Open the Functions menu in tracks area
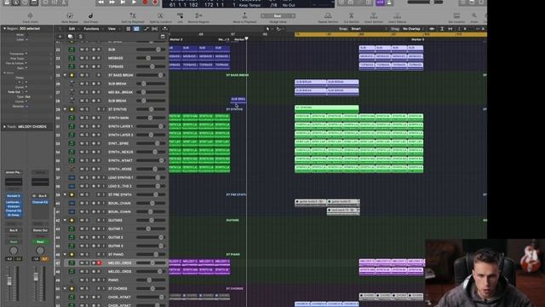Screen dimensions: 545x307 (91, 29)
